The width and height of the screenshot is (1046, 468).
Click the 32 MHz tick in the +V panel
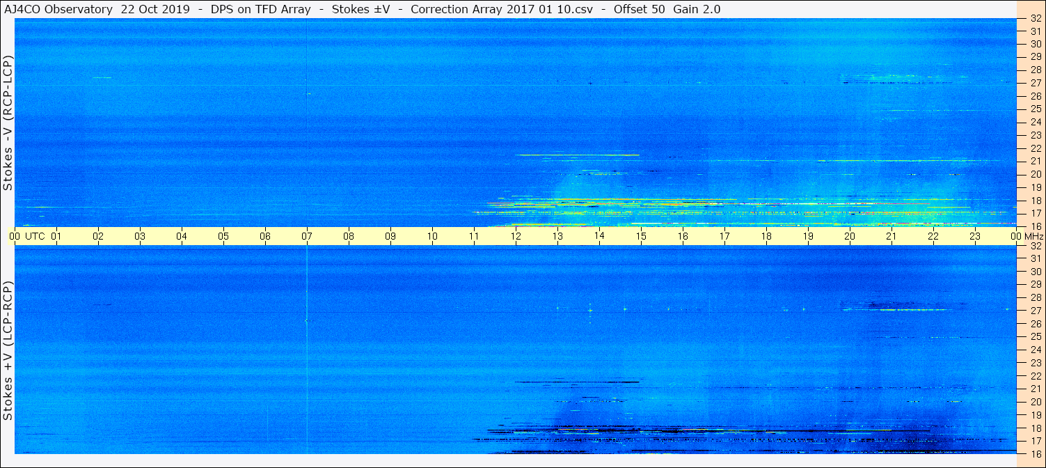point(1036,246)
